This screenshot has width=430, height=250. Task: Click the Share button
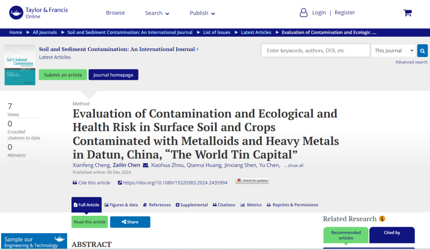130,222
